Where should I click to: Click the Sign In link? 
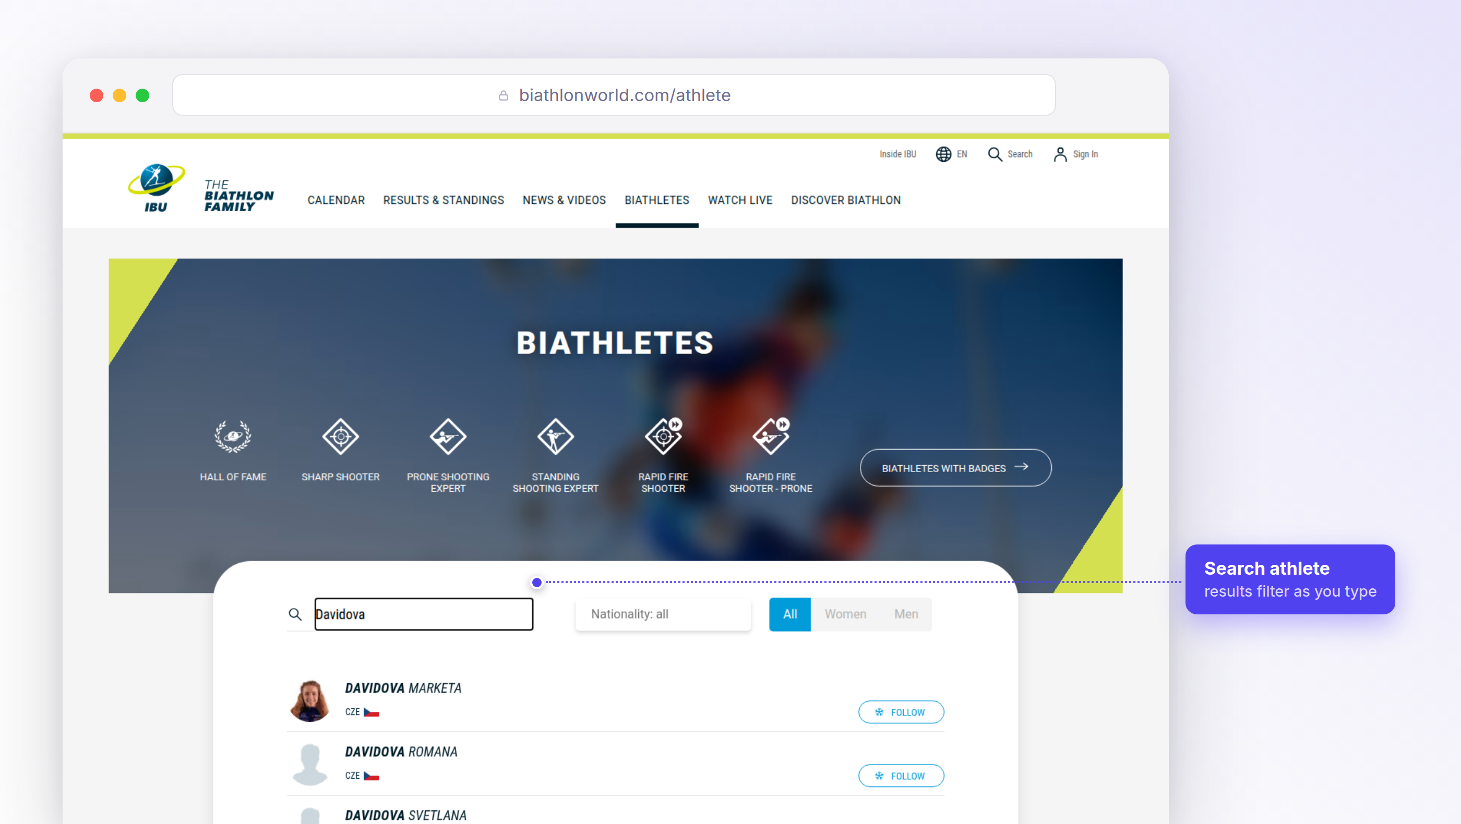click(x=1085, y=154)
